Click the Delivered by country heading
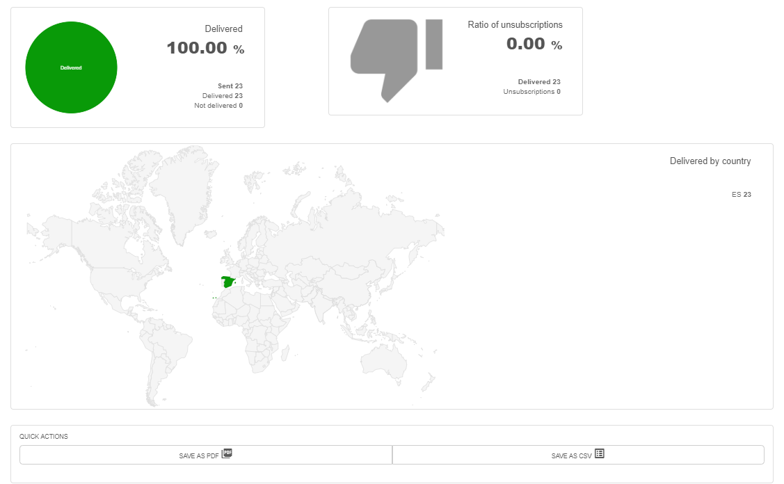This screenshot has height=484, width=784. click(710, 161)
